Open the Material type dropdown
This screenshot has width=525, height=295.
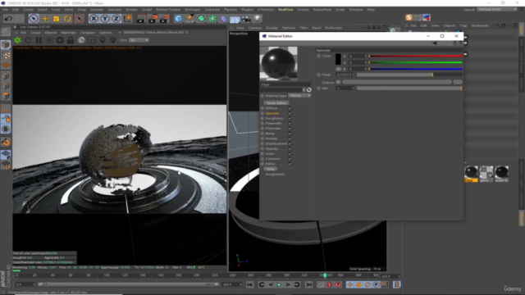(x=299, y=96)
